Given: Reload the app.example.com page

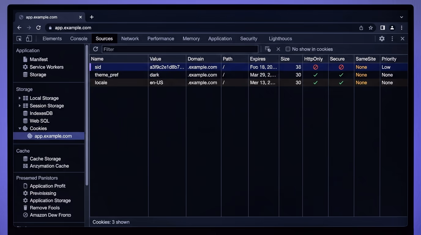Looking at the screenshot, I should [x=38, y=28].
